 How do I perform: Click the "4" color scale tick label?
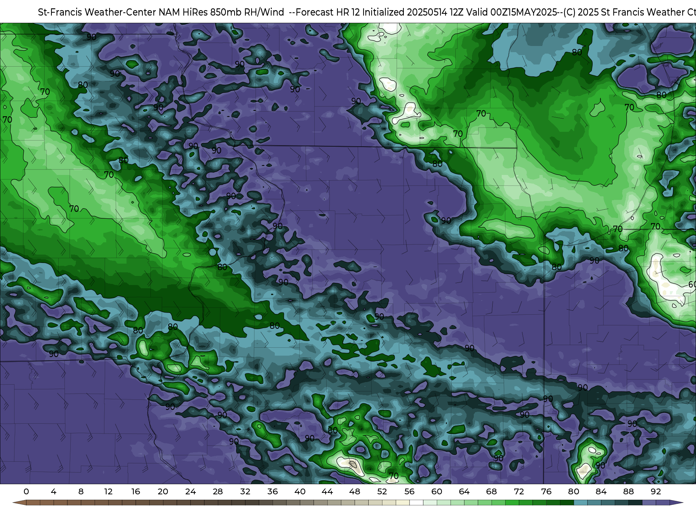tap(54, 491)
